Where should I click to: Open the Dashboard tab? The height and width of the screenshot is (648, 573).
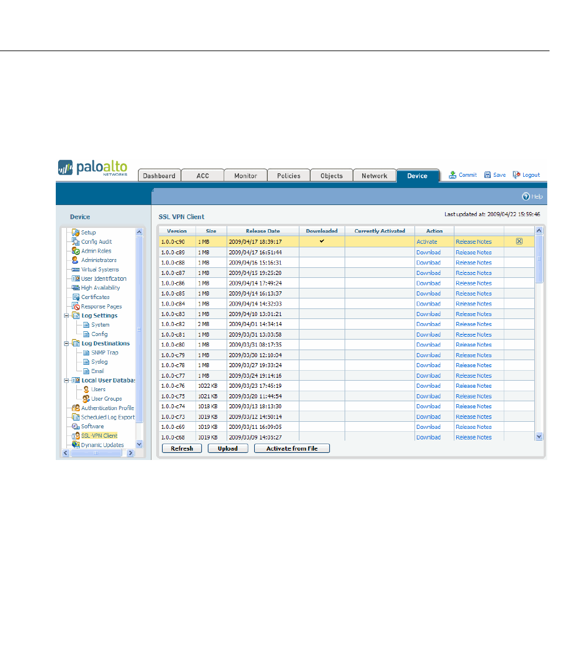159,176
